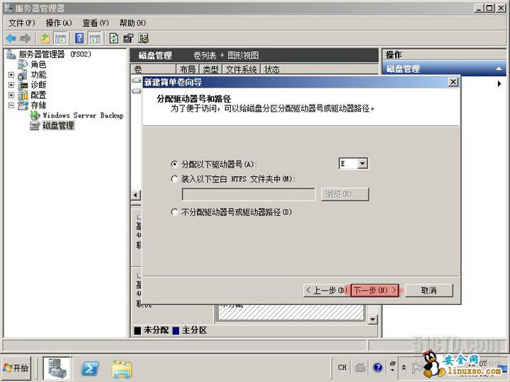Image resolution: width=510 pixels, height=382 pixels.
Task: Expand the 功能 tree node
Action: [x=11, y=75]
